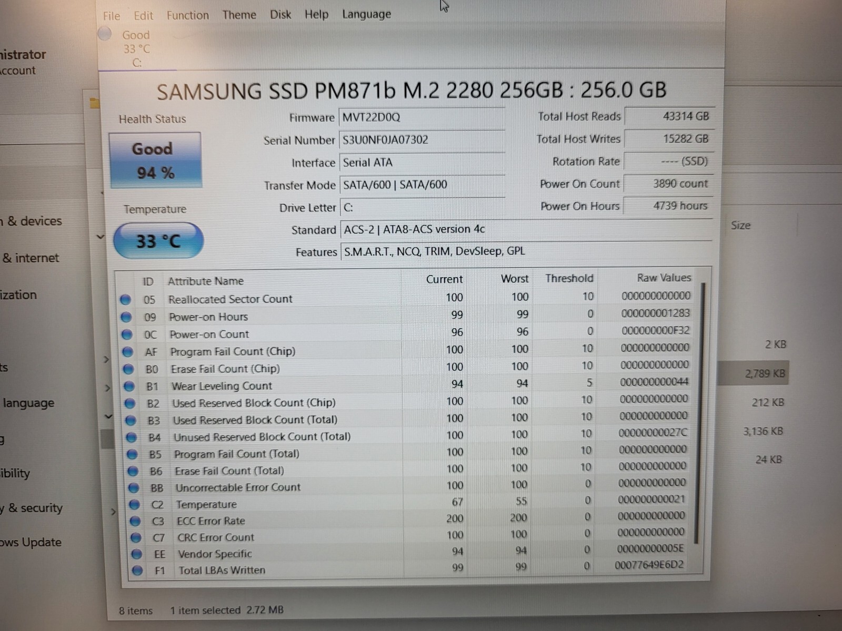Click the status dot for Total LBAs Written

tap(138, 571)
